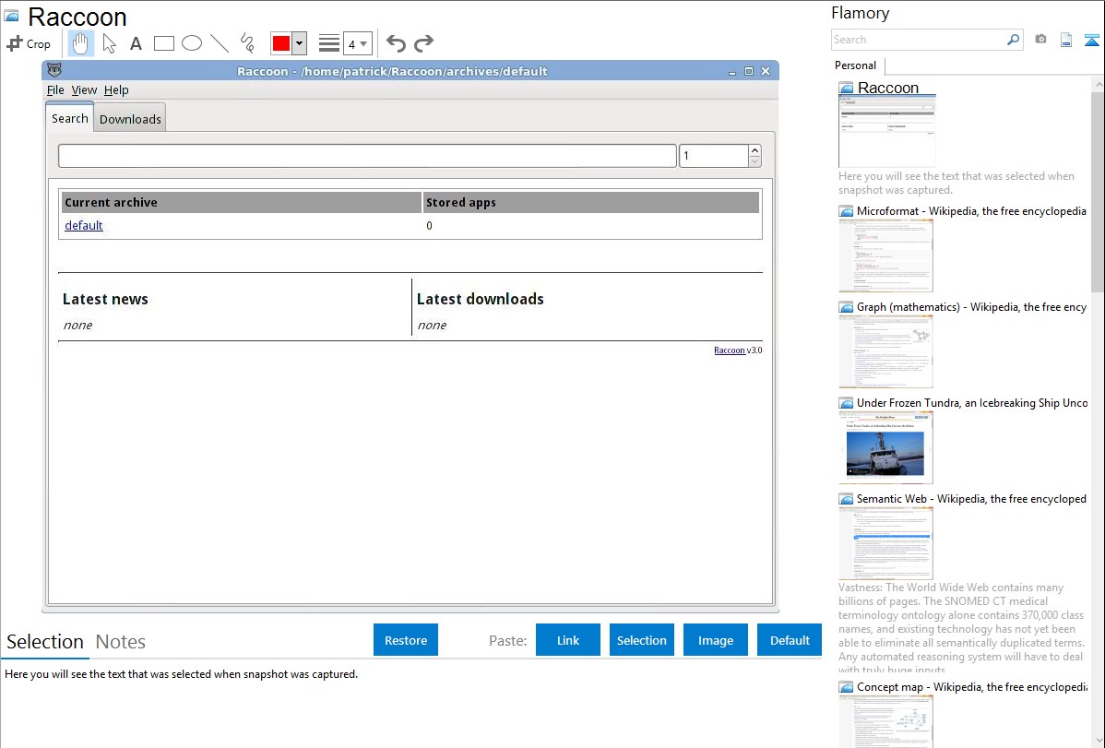The width and height of the screenshot is (1105, 748).
Task: Click the Microformat - Wikipedia title text
Action: click(x=971, y=211)
